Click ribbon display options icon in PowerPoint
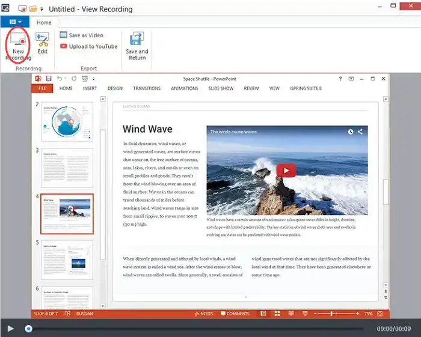The height and width of the screenshot is (337, 421). [351, 79]
